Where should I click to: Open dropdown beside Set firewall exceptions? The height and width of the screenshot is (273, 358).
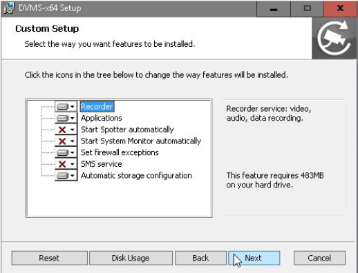[x=66, y=152]
